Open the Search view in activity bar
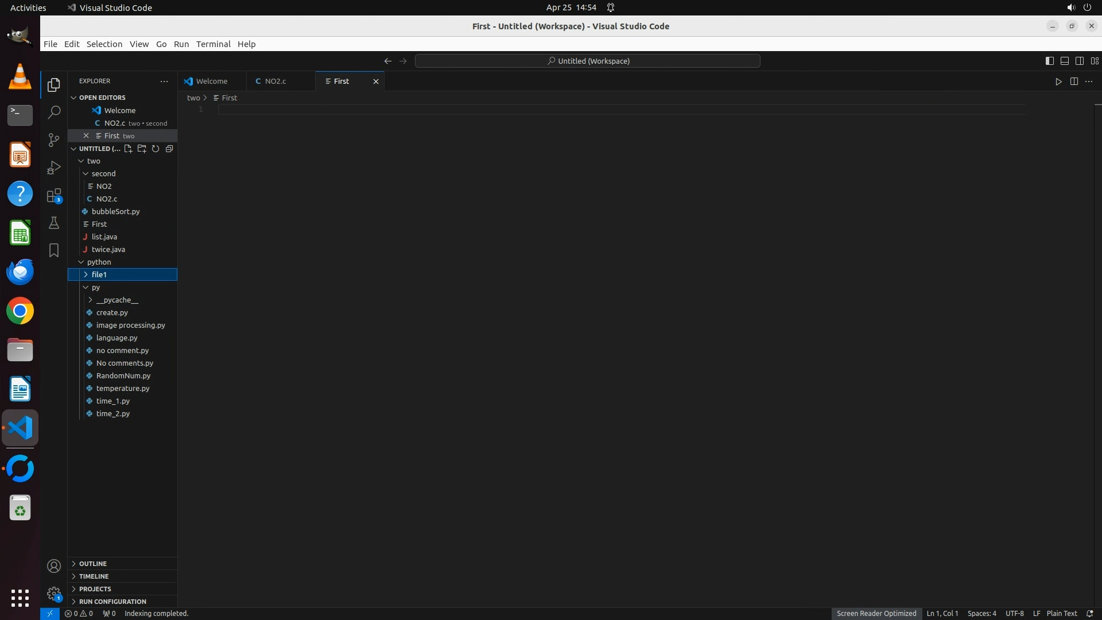 pyautogui.click(x=54, y=113)
